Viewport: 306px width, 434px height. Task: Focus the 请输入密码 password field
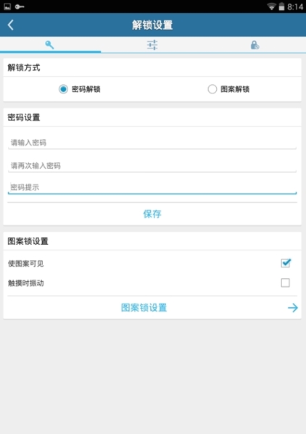[152, 143]
